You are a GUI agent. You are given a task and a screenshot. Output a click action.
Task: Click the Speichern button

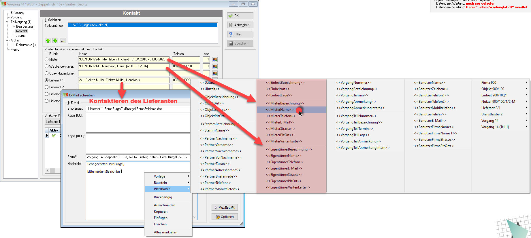point(240,43)
